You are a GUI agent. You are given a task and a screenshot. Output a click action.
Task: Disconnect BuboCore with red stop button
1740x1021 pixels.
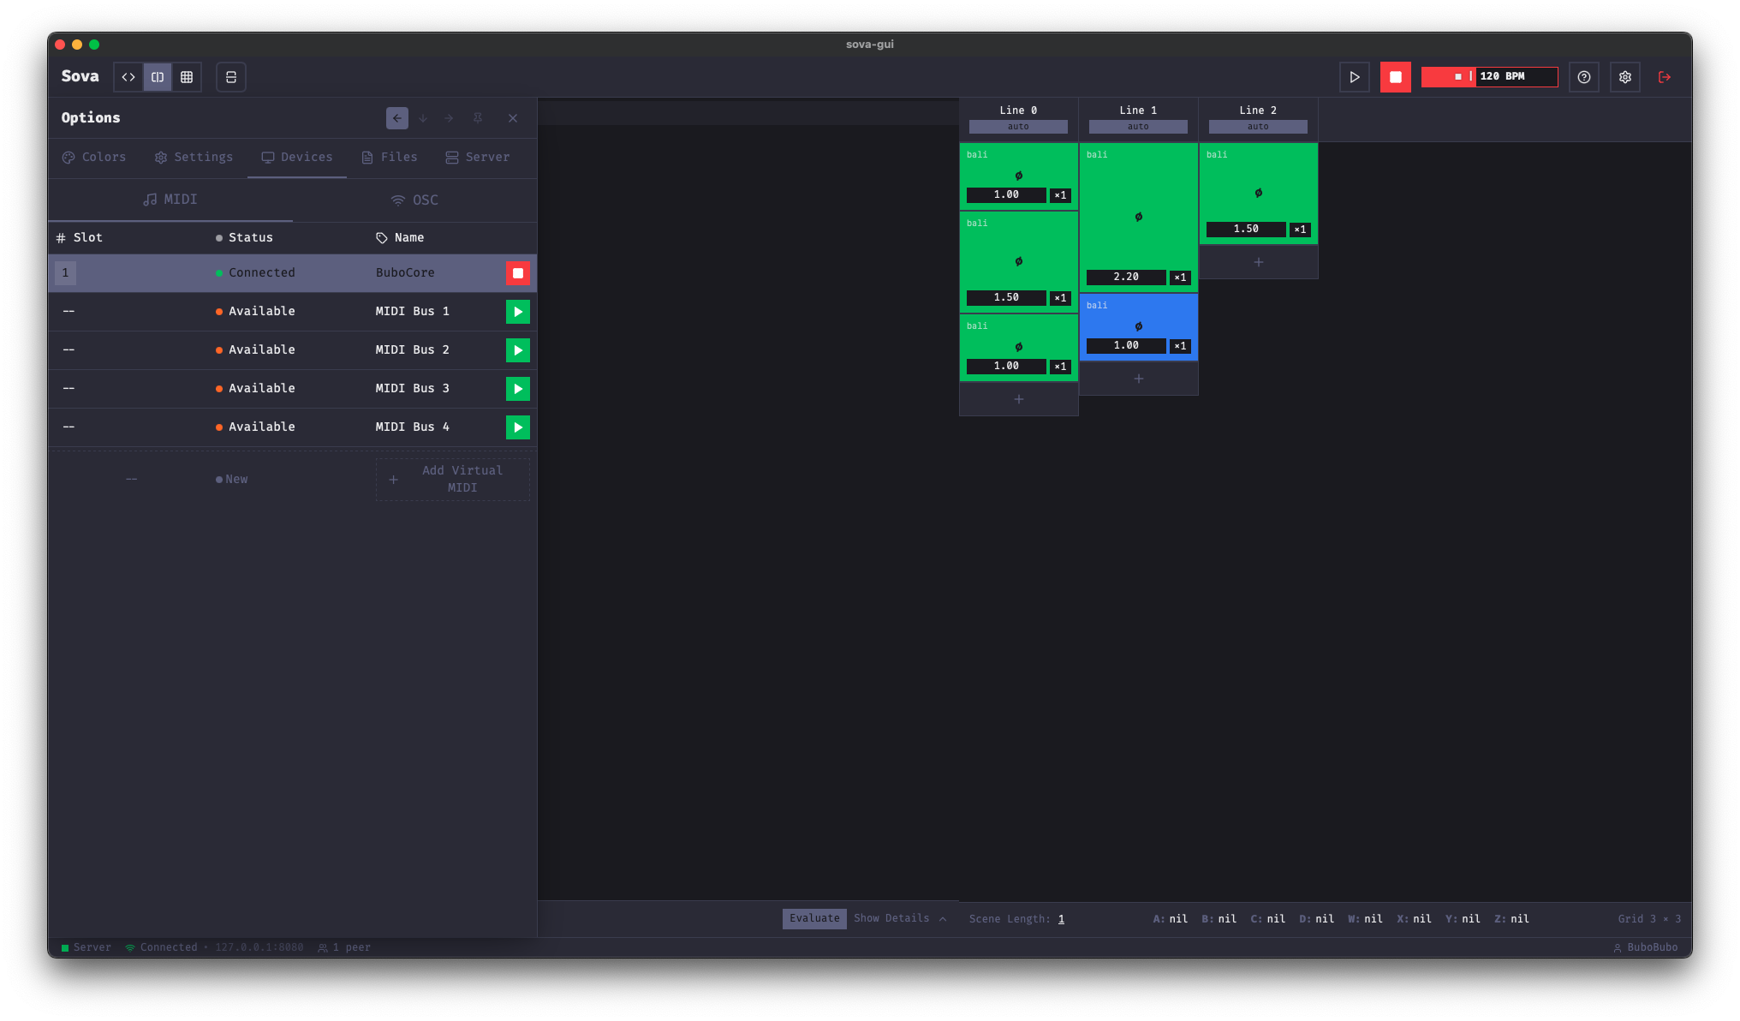[x=518, y=273]
